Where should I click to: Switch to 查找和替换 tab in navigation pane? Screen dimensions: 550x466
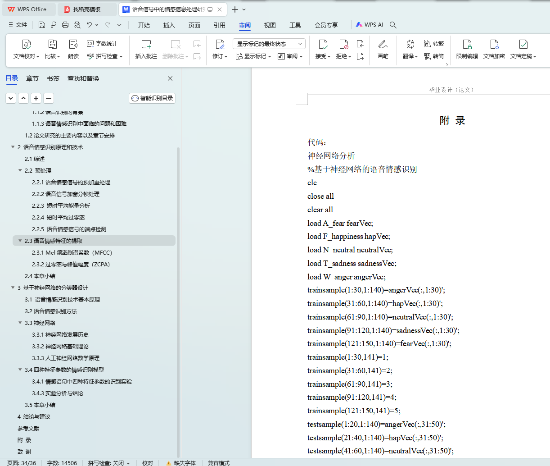point(83,78)
